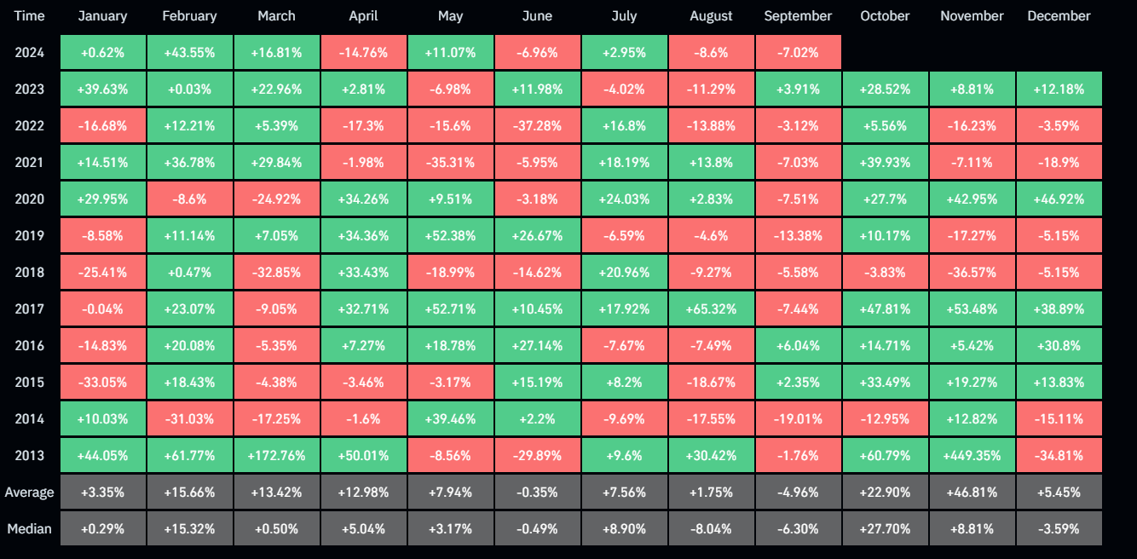
Task: Click the Average row label
Action: (30, 493)
